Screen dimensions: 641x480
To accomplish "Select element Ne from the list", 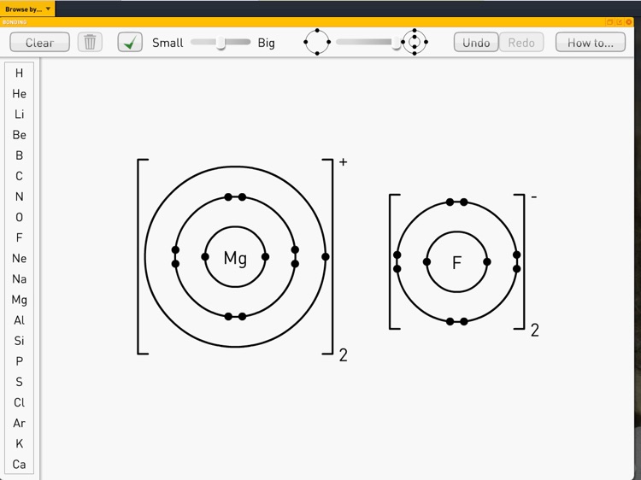I will click(x=19, y=258).
